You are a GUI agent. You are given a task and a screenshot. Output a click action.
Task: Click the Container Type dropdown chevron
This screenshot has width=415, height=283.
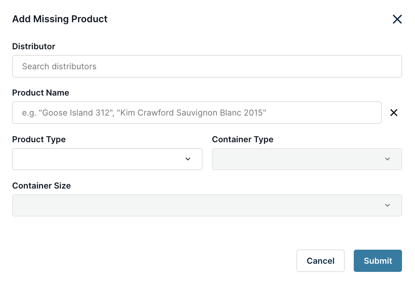tap(388, 159)
